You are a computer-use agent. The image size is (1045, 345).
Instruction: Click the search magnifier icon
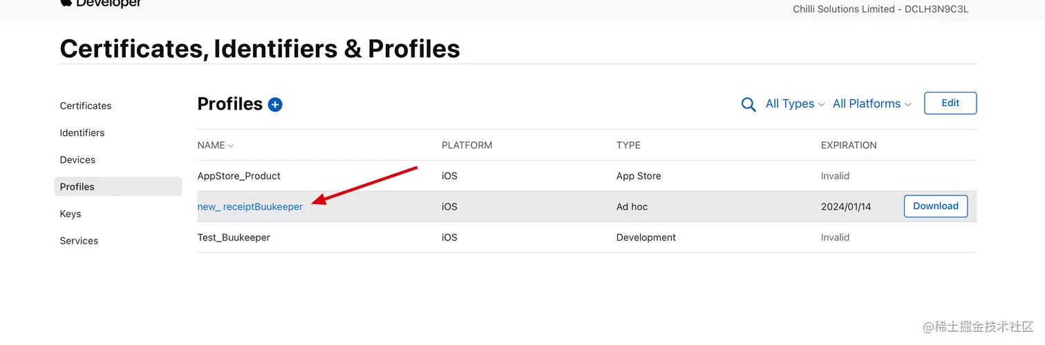[x=748, y=104]
